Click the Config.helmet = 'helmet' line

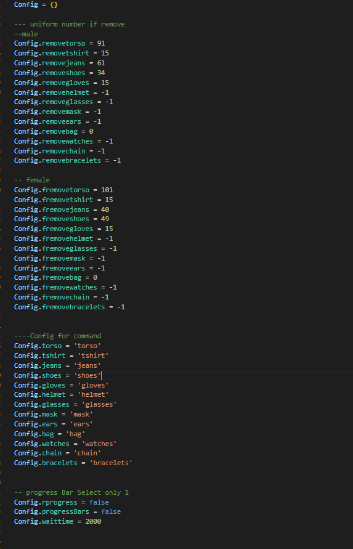point(62,394)
